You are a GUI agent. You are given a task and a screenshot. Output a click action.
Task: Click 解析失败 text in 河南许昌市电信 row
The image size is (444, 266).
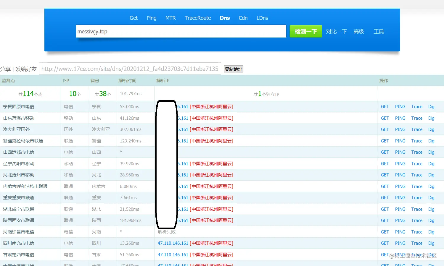tap(167, 232)
